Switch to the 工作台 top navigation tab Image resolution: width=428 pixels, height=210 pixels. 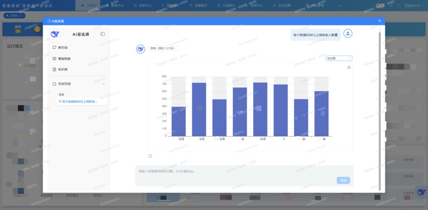[88, 6]
